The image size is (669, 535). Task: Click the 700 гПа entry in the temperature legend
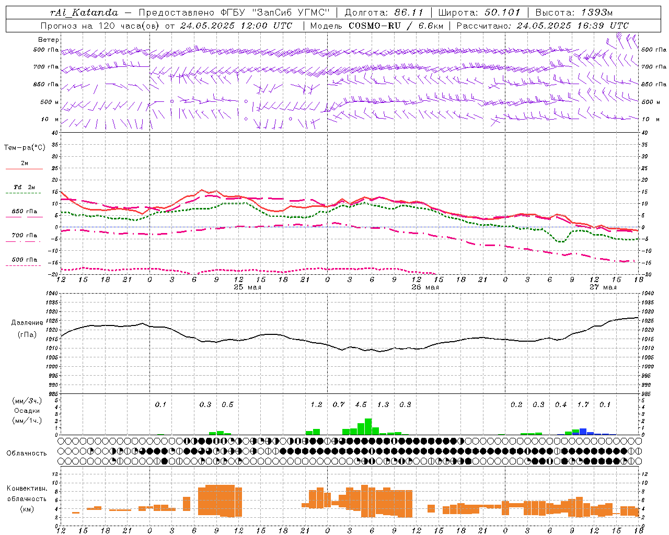click(x=25, y=236)
